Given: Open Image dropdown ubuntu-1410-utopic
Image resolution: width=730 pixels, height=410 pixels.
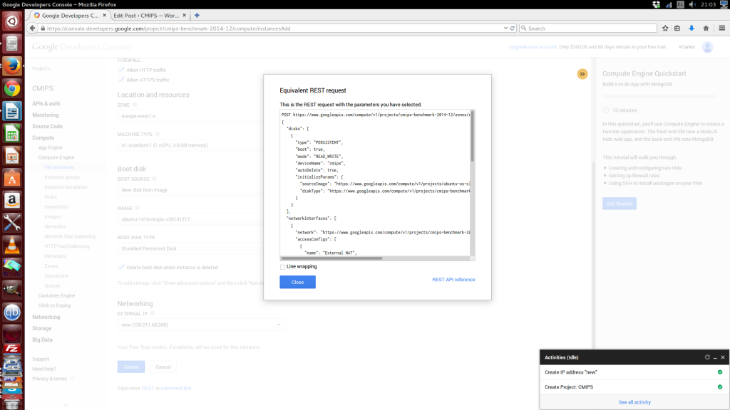Looking at the screenshot, I should pos(190,219).
